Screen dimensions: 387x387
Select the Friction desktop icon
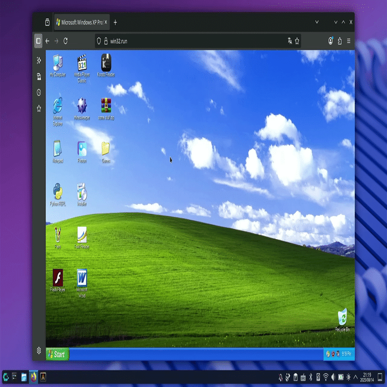[x=82, y=152]
